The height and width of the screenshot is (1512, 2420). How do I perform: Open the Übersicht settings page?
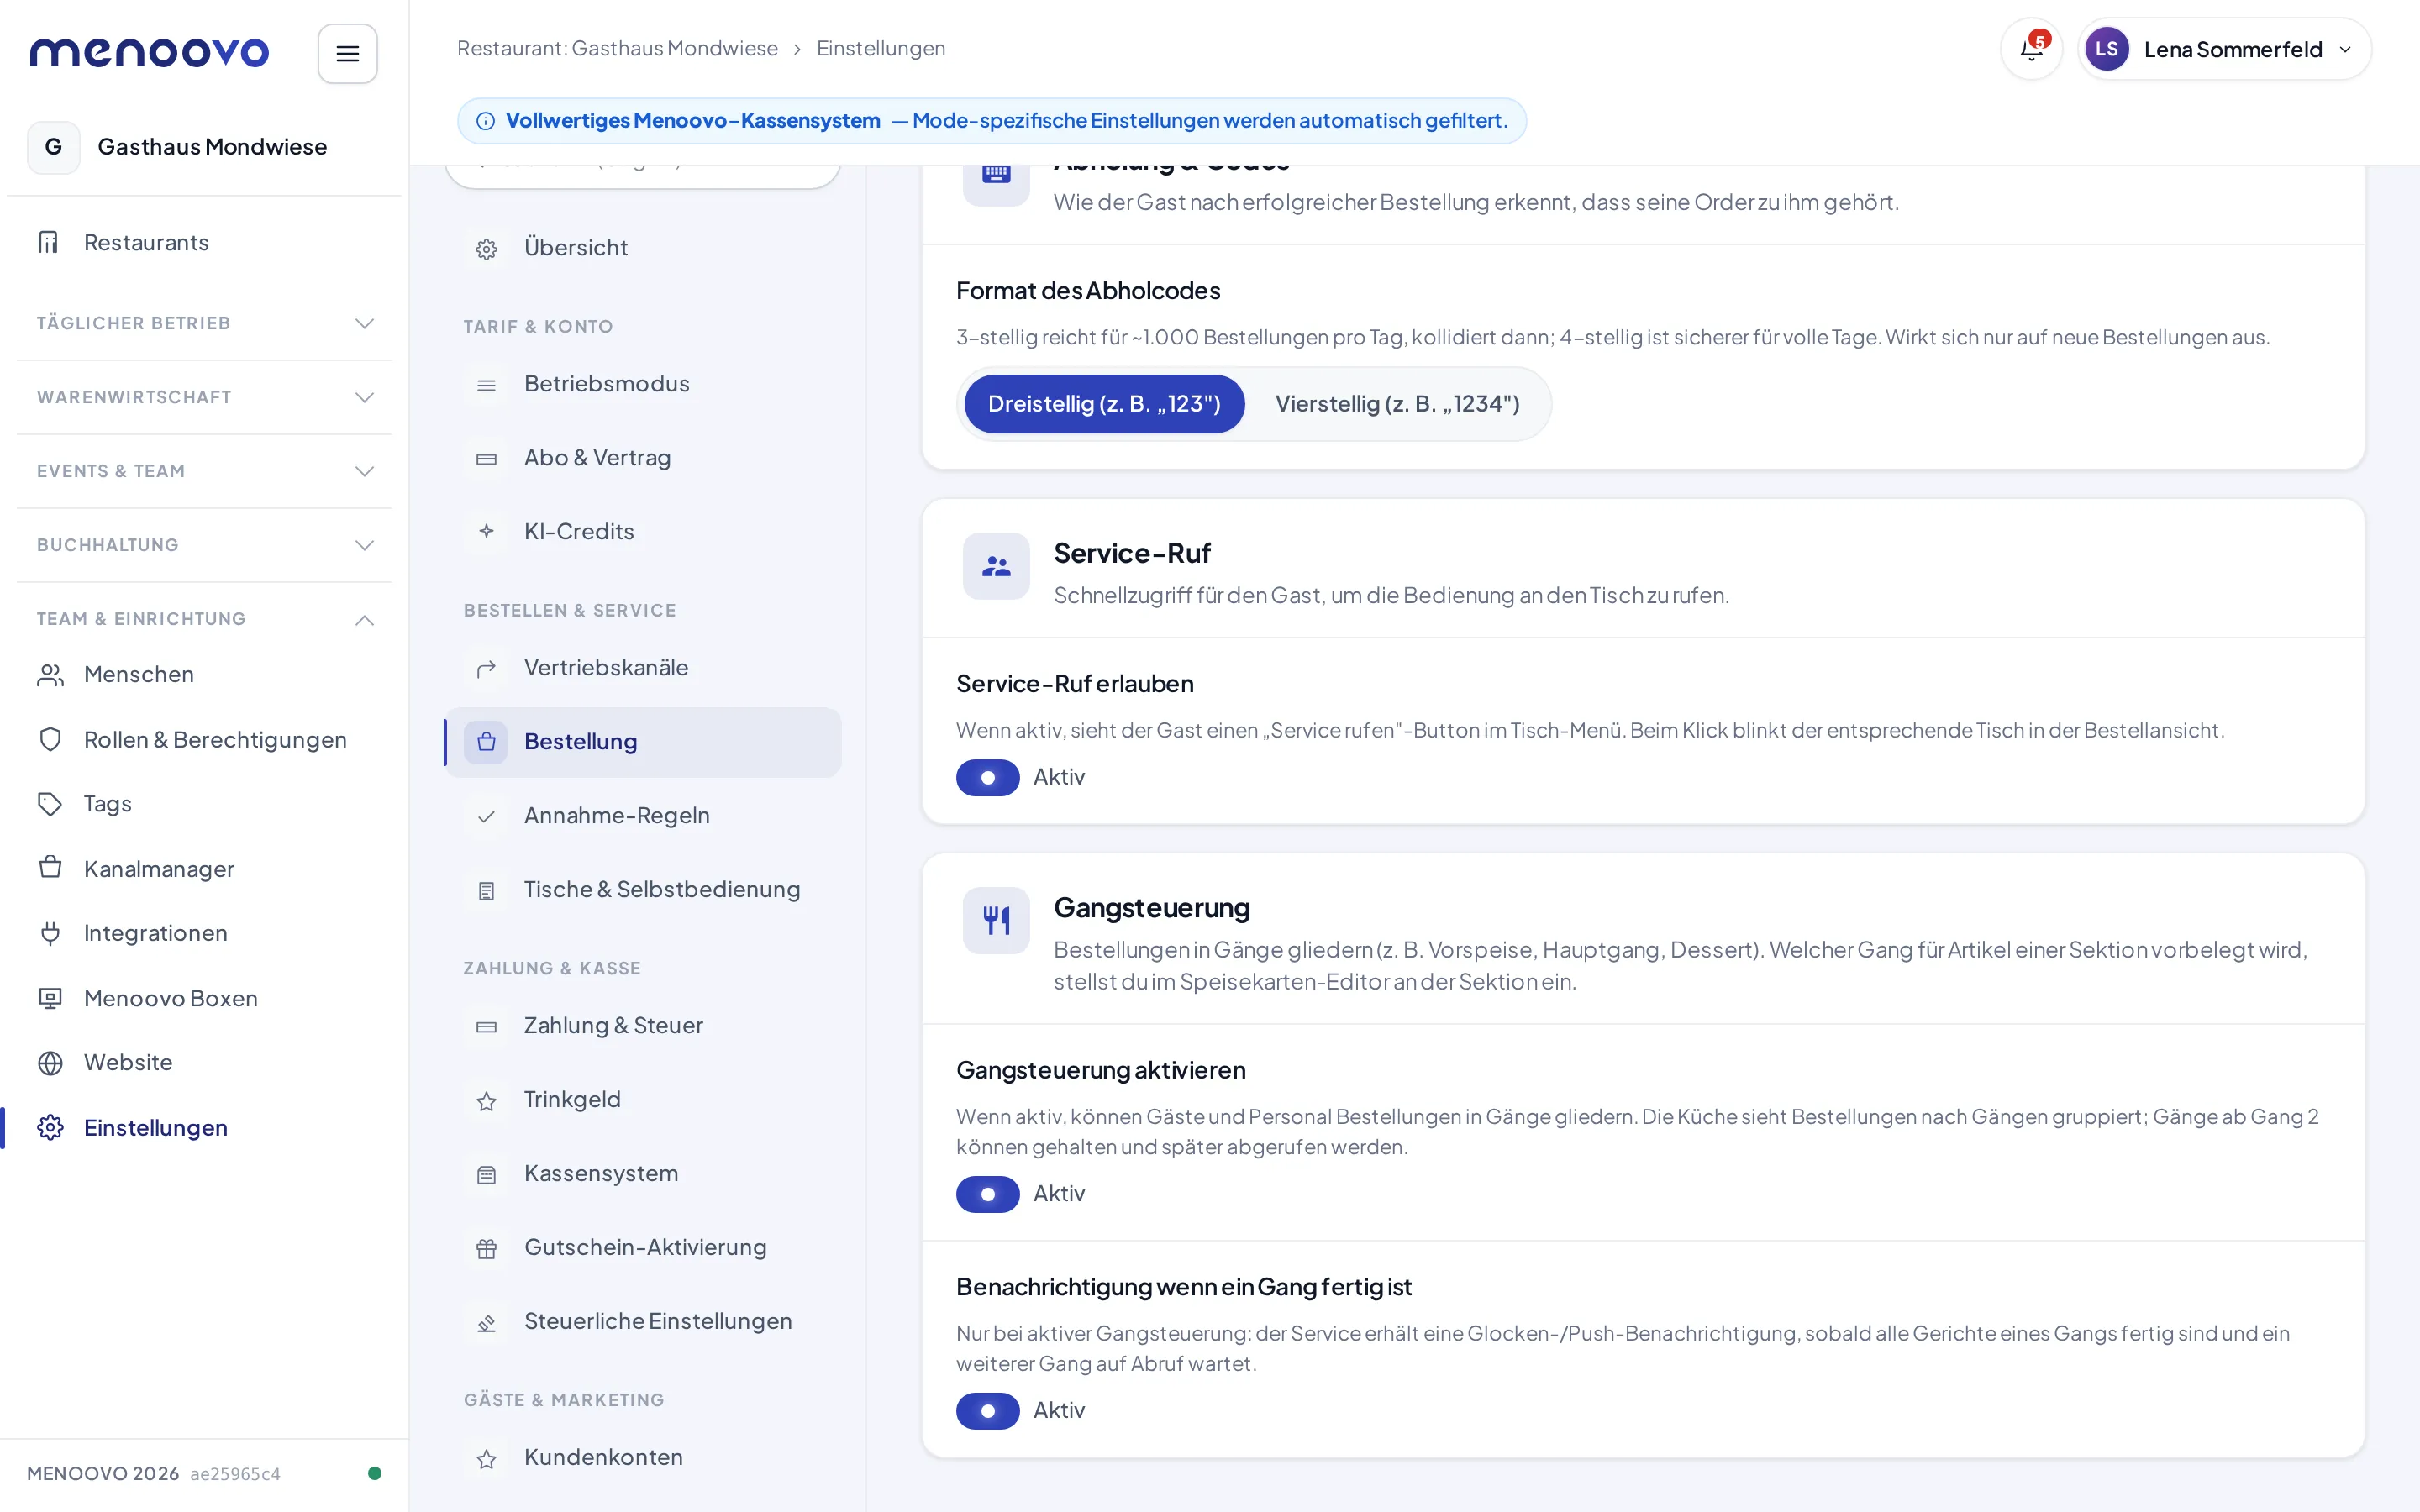click(x=643, y=248)
